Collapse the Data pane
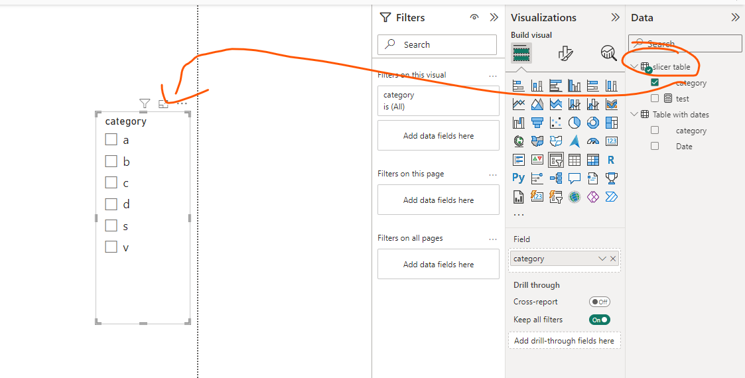The image size is (745, 378). click(736, 17)
